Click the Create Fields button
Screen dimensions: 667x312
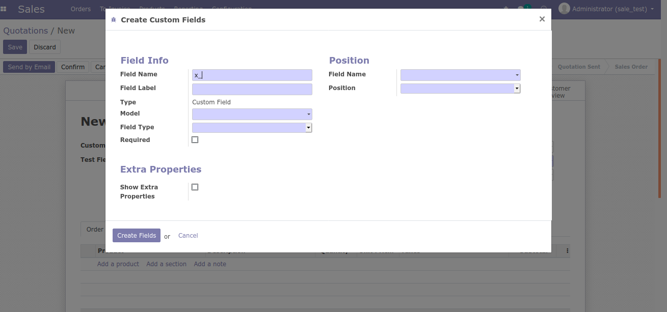tap(137, 236)
